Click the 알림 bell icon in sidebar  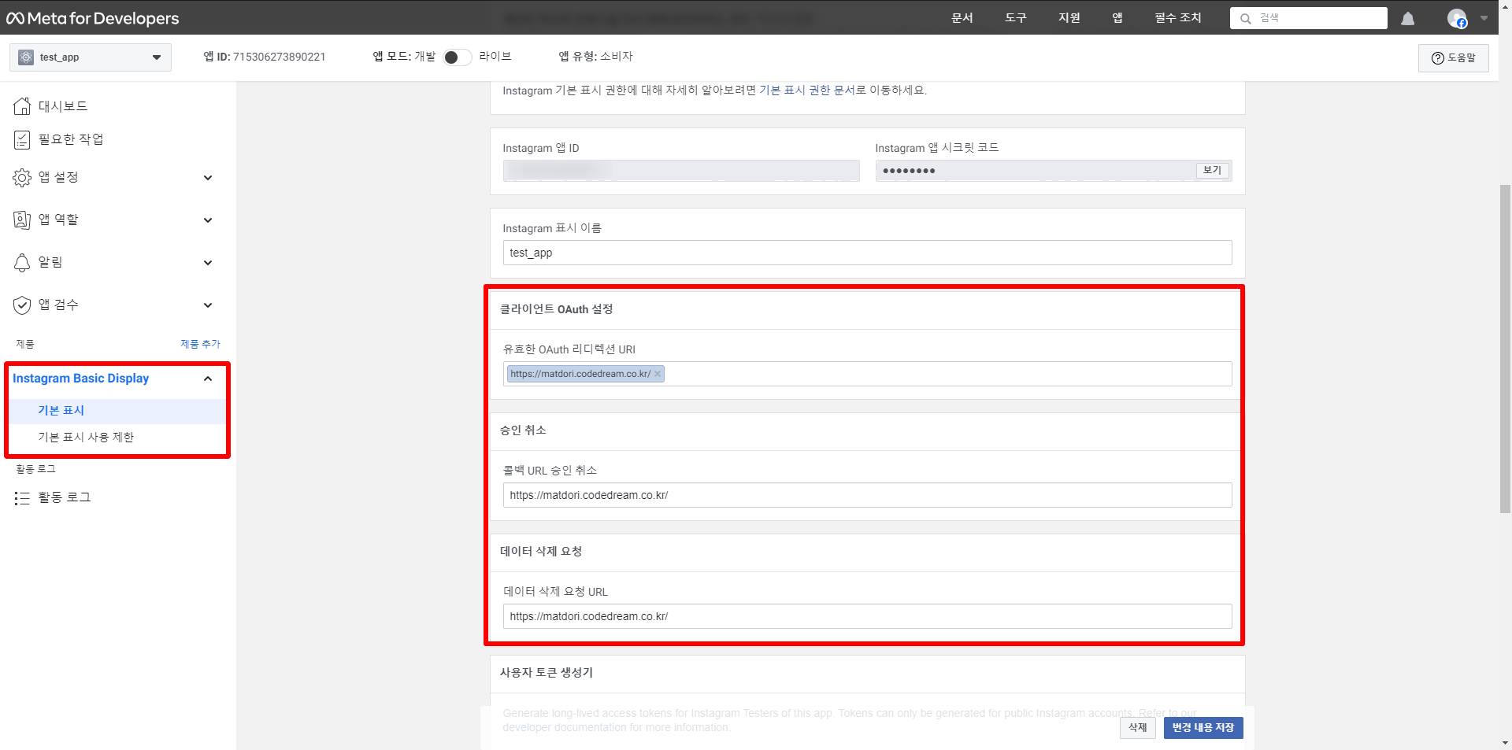tap(22, 263)
